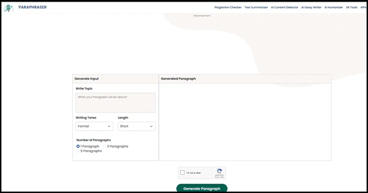The width and height of the screenshot is (368, 193).
Task: Click the Number of Paragraphs label
Action: pos(94,140)
